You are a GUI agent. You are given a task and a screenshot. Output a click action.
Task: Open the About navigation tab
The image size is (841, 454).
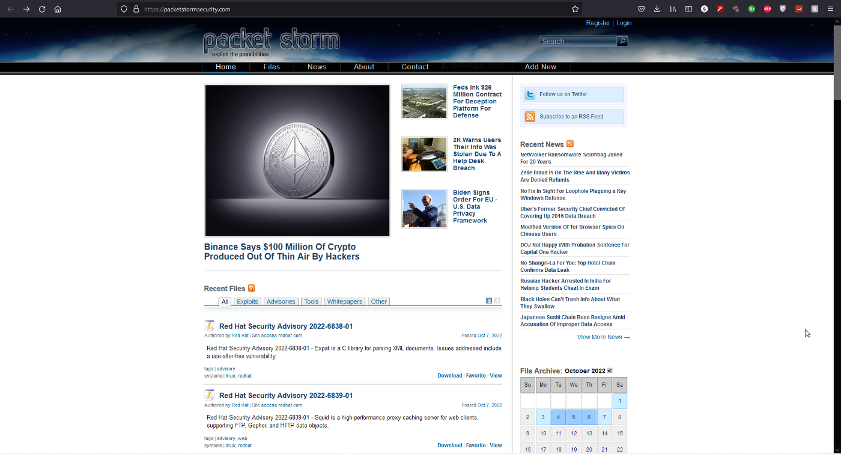click(364, 67)
